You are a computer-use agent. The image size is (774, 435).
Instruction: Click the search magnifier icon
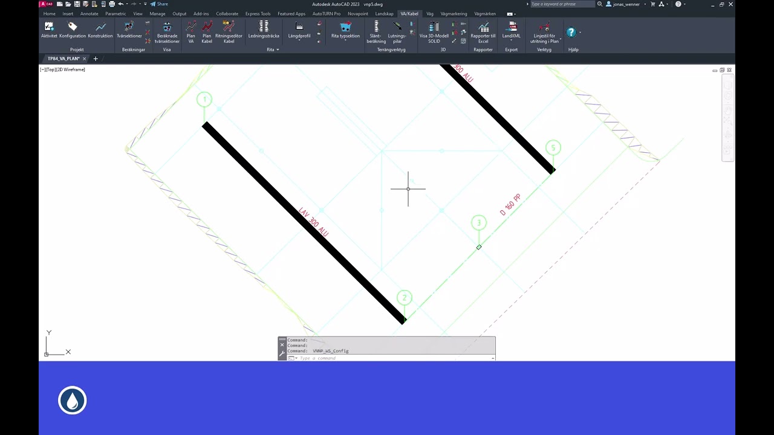coord(600,4)
